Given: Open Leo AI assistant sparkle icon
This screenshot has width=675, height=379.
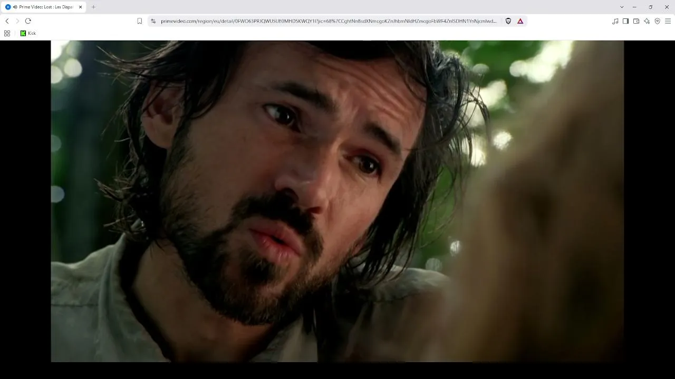Looking at the screenshot, I should (x=647, y=21).
